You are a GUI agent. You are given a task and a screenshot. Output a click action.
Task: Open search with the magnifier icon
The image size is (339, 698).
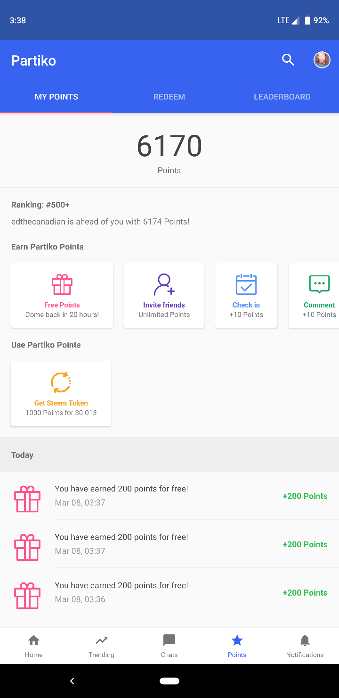pos(288,60)
